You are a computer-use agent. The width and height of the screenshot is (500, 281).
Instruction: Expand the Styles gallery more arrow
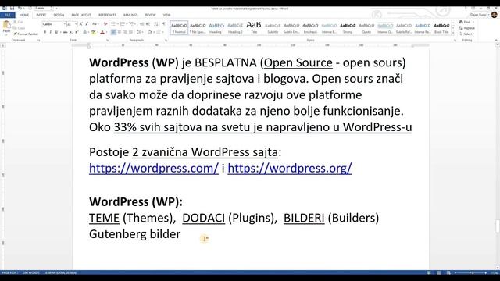click(x=453, y=33)
